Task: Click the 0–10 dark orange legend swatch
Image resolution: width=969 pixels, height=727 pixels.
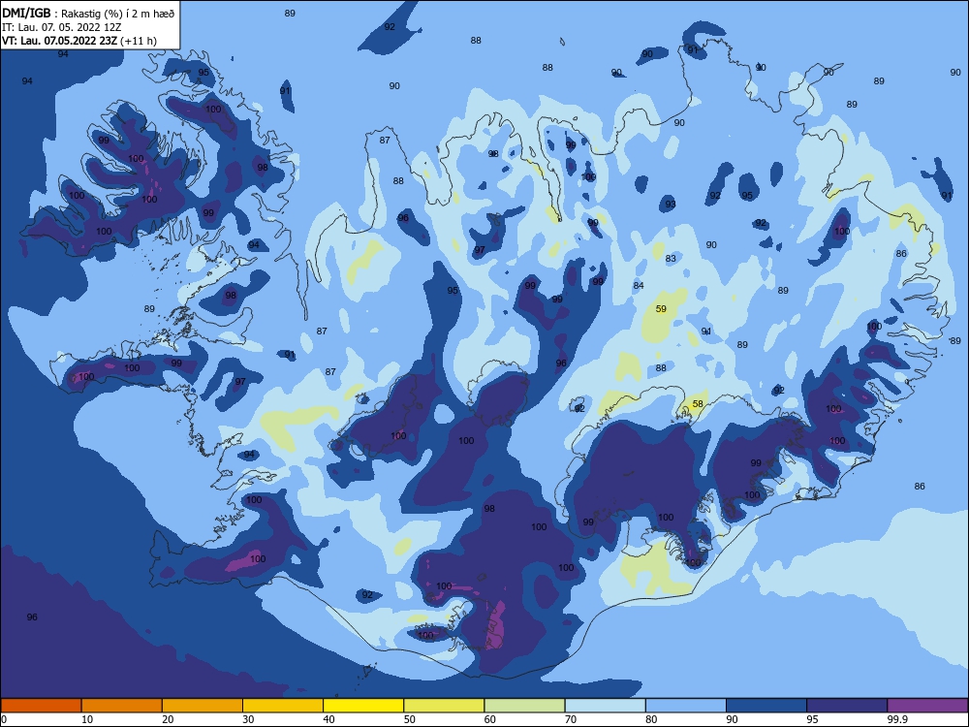Action: 41,706
